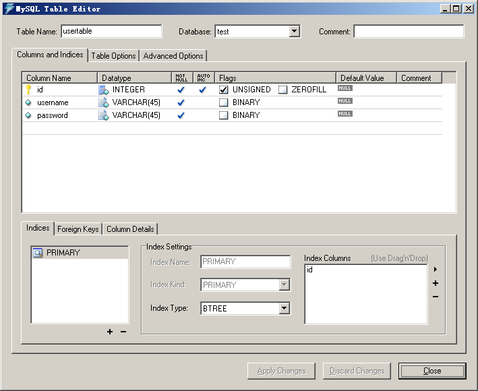Viewport: 478px width, 391px height.
Task: Click the NULL default badge for id
Action: (x=345, y=88)
